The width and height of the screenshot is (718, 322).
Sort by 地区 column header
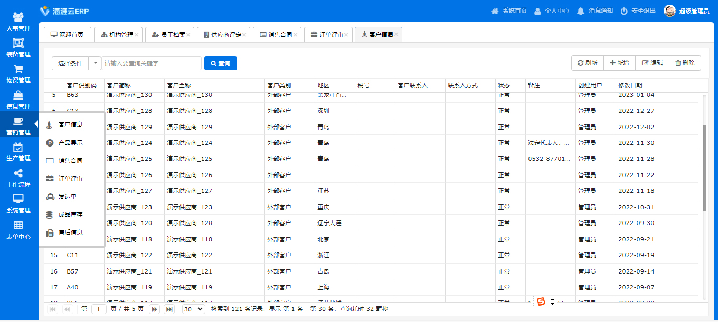pos(335,85)
